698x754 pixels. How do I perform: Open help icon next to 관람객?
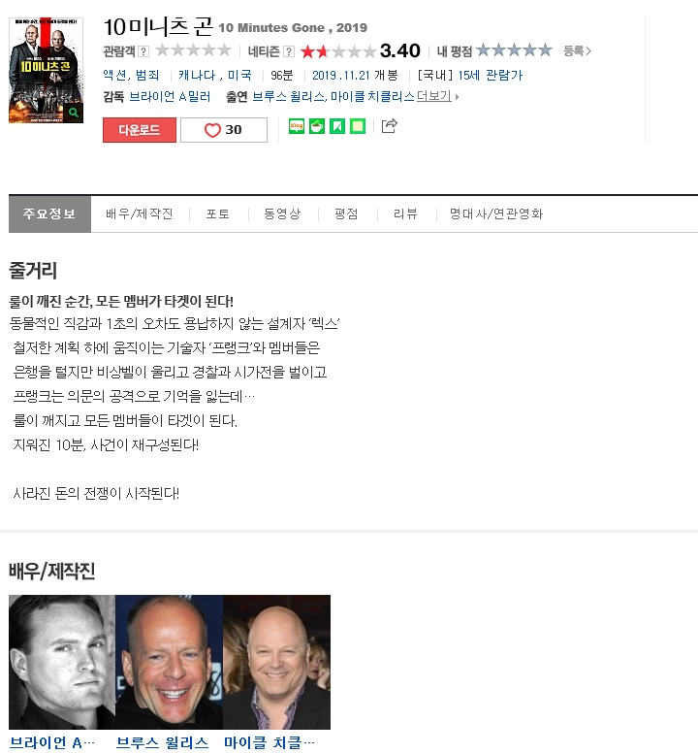[x=143, y=51]
